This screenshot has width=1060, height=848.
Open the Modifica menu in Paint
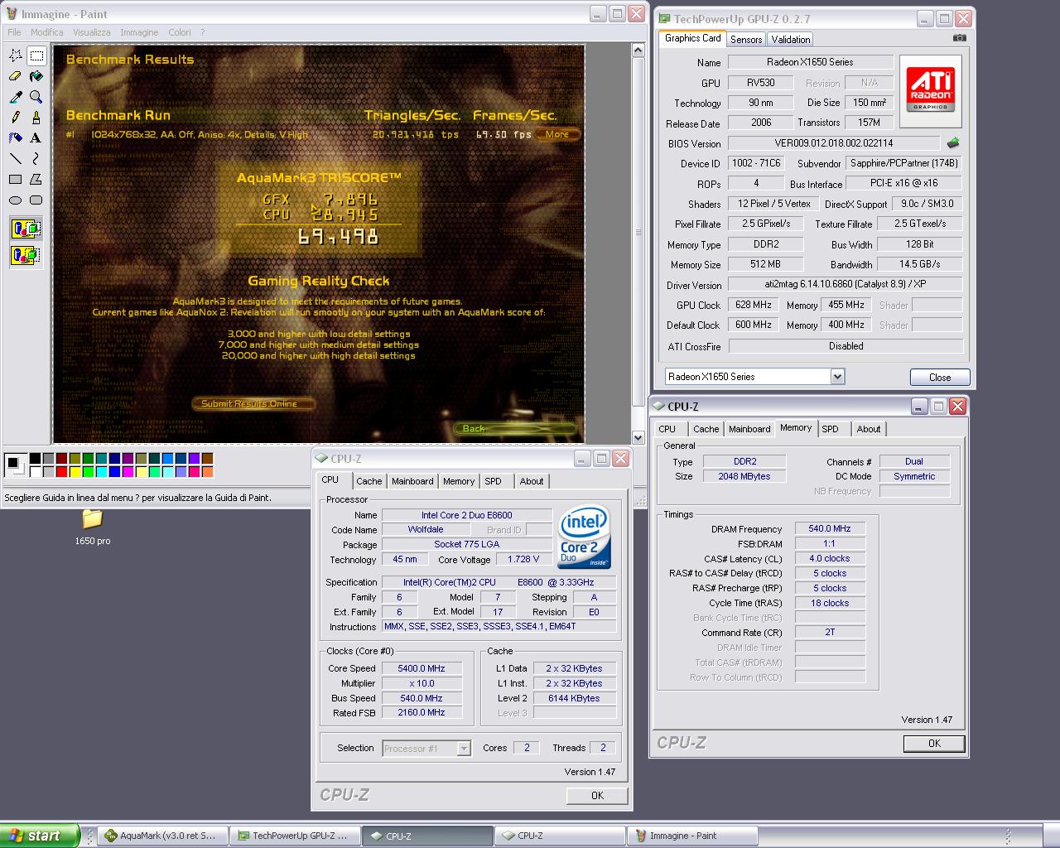pyautogui.click(x=47, y=32)
